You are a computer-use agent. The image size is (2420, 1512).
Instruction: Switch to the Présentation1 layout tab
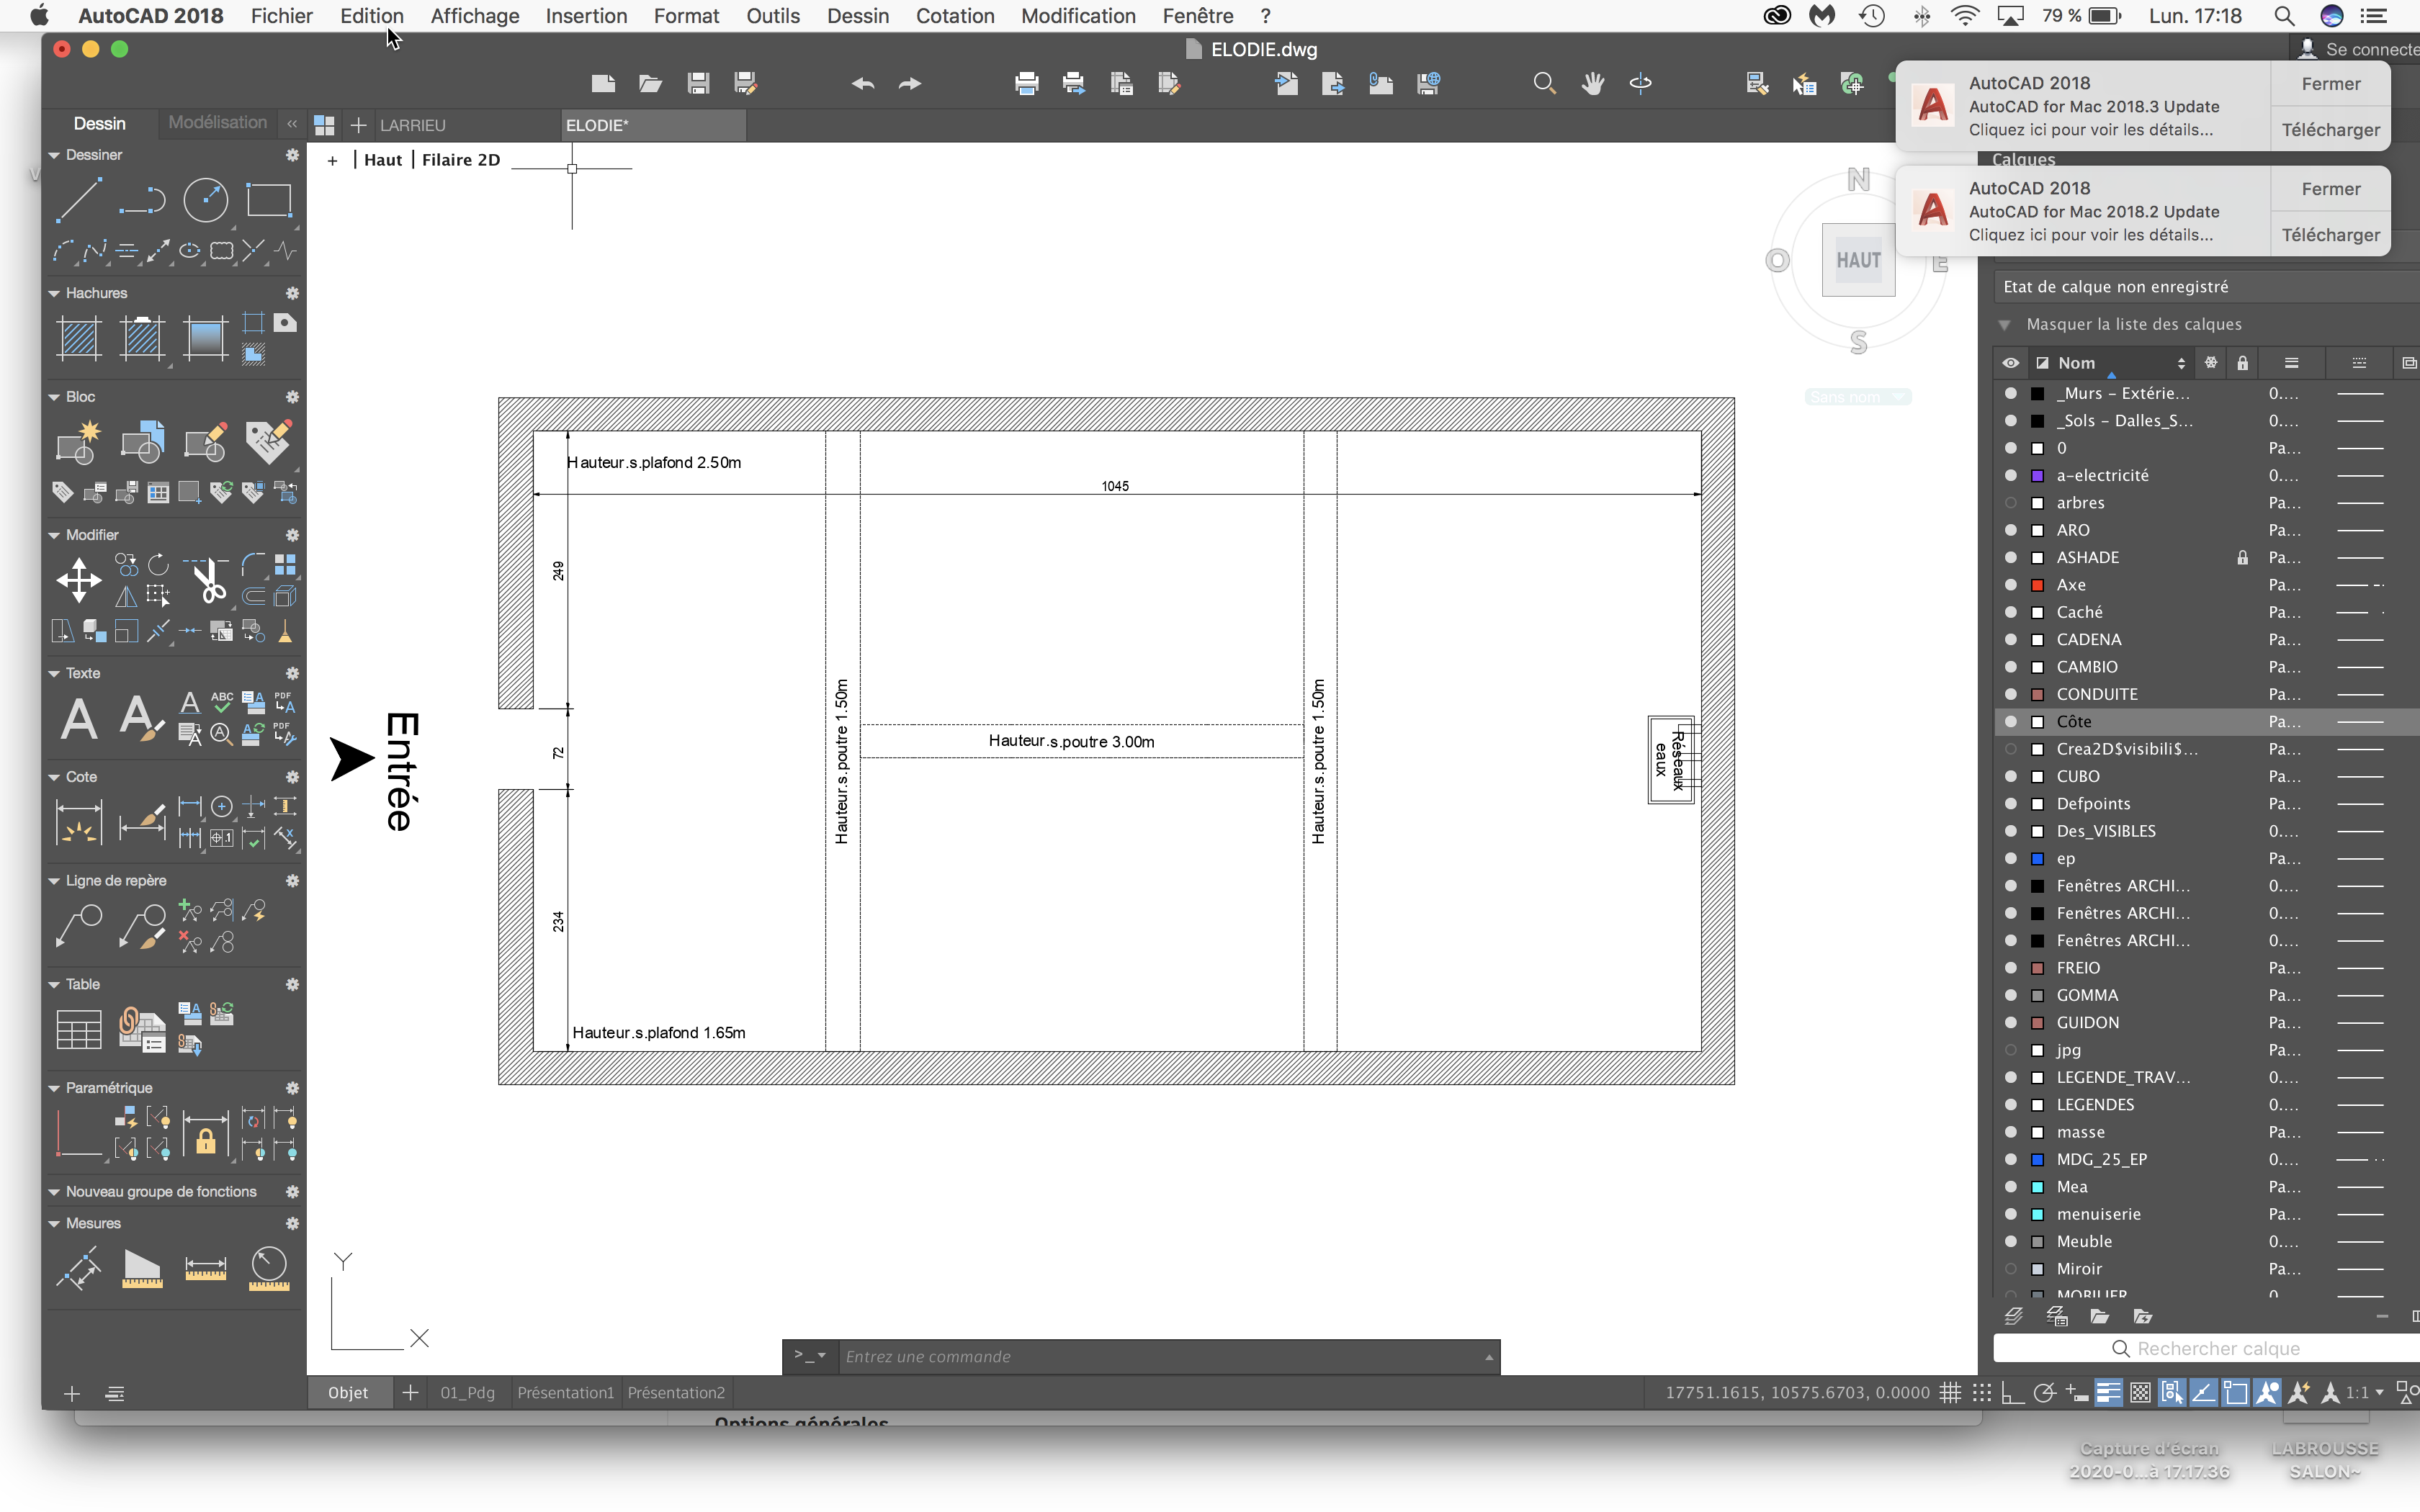click(x=565, y=1392)
